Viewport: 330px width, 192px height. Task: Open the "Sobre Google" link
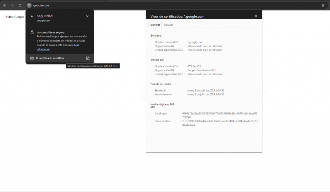(x=15, y=17)
